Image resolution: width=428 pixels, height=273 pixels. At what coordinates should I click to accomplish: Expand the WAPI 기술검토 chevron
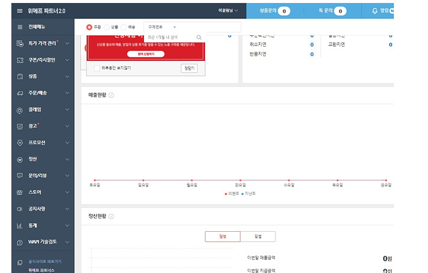(x=68, y=242)
